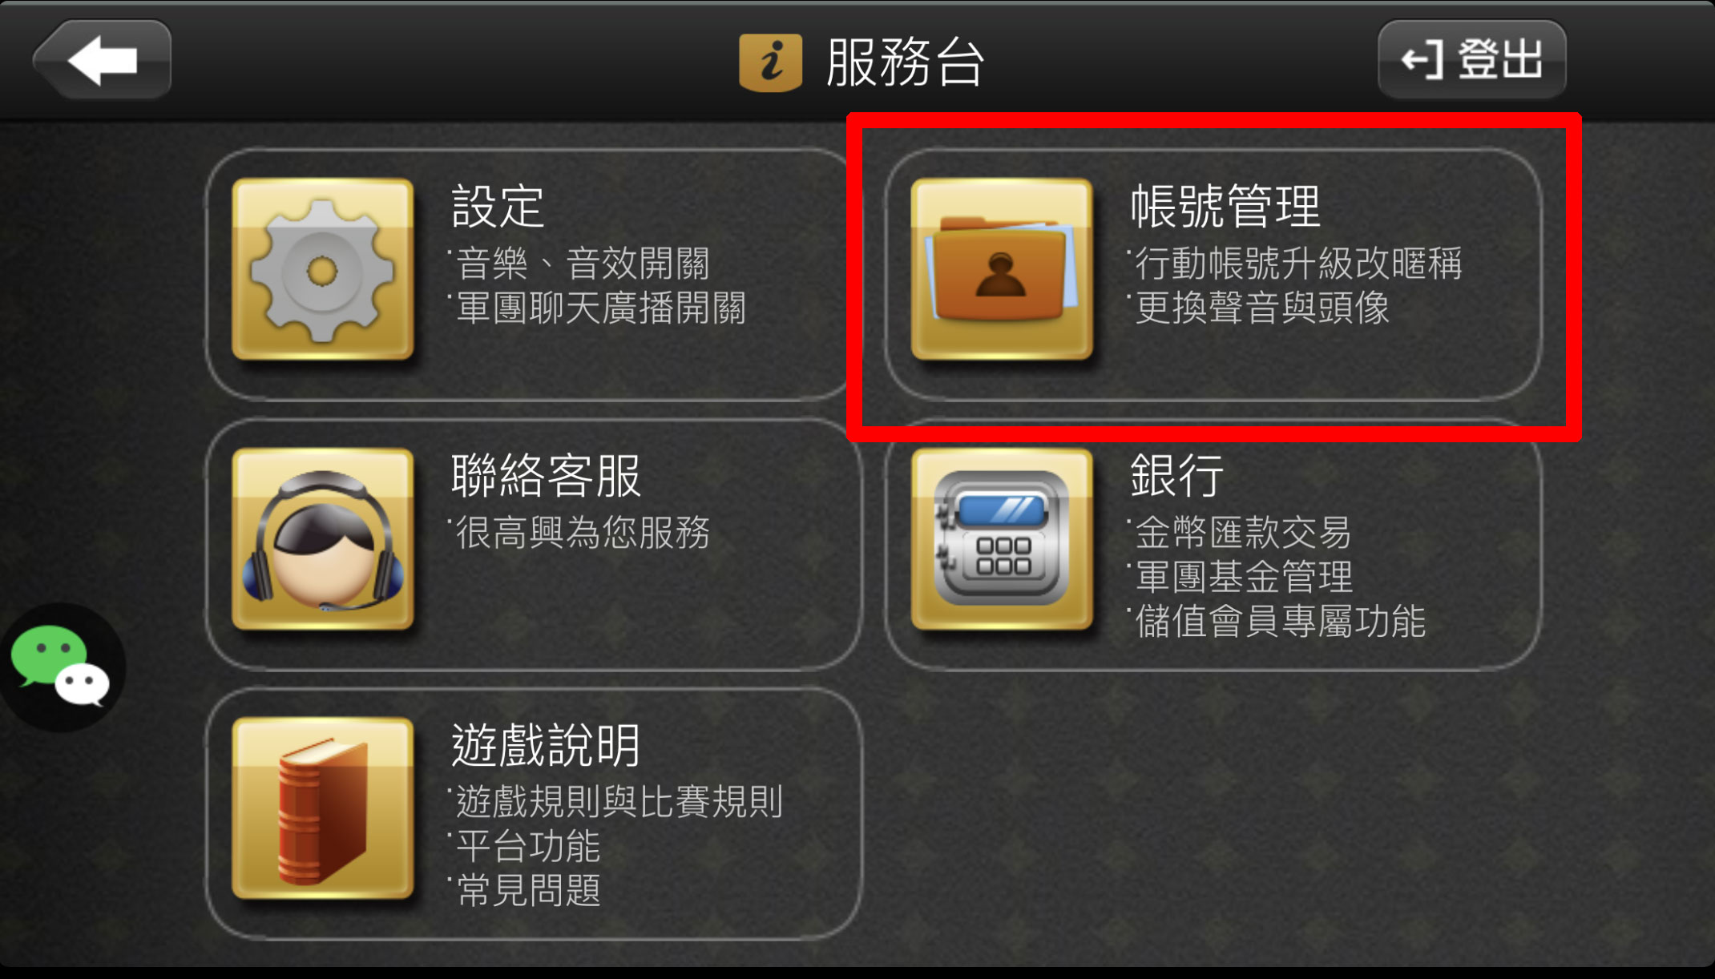This screenshot has height=979, width=1715.
Task: Tap 軍團聊天廣播開關 description
Action: 598,308
